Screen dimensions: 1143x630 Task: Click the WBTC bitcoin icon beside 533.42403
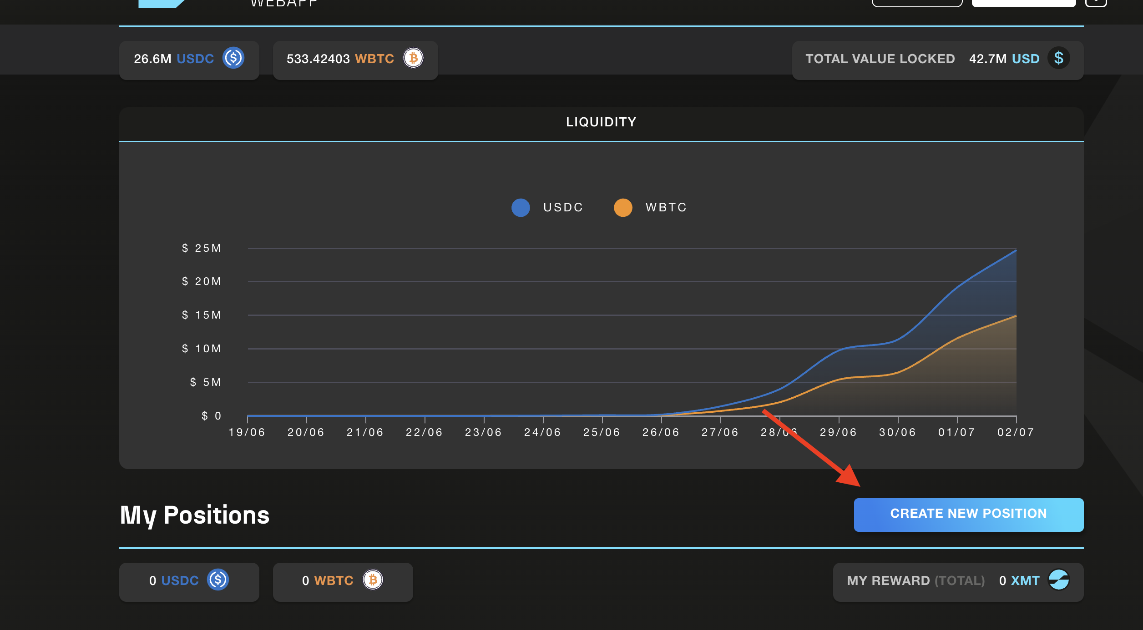[x=413, y=58]
